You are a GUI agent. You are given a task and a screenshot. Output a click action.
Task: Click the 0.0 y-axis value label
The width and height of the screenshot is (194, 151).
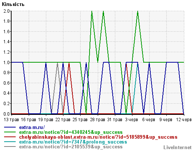coord(7,114)
